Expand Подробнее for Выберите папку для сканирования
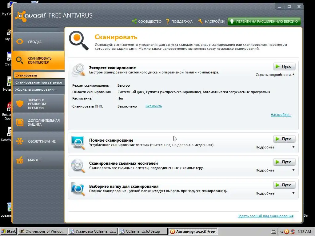The height and width of the screenshot is (236, 315). [x=275, y=193]
